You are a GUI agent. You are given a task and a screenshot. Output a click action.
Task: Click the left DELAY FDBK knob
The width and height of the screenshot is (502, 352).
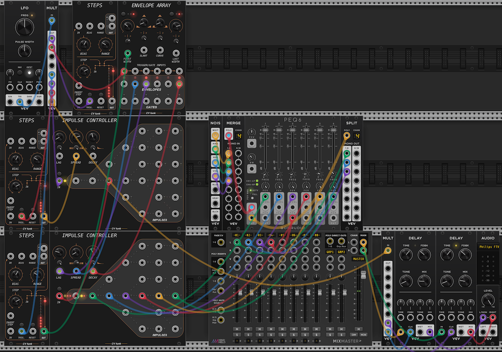pos(424,255)
